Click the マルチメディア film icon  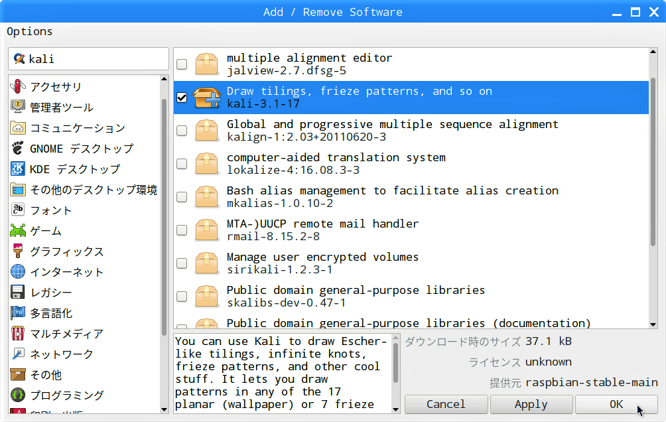point(18,333)
